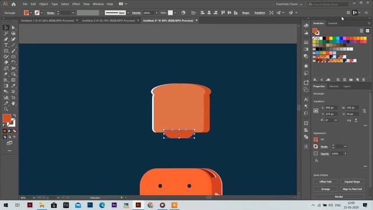
Task: Select the Gradient tool
Action: (6, 86)
